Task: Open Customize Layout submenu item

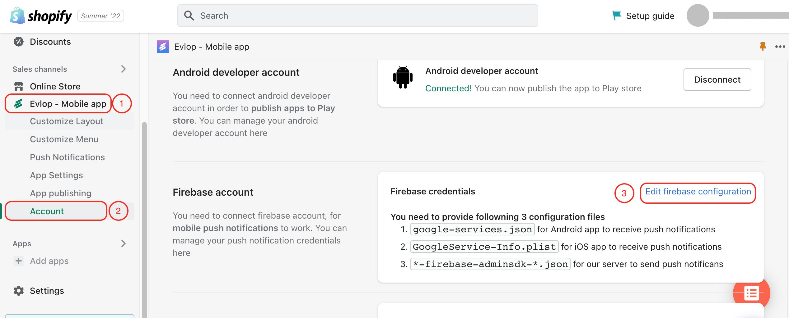Action: pos(67,121)
